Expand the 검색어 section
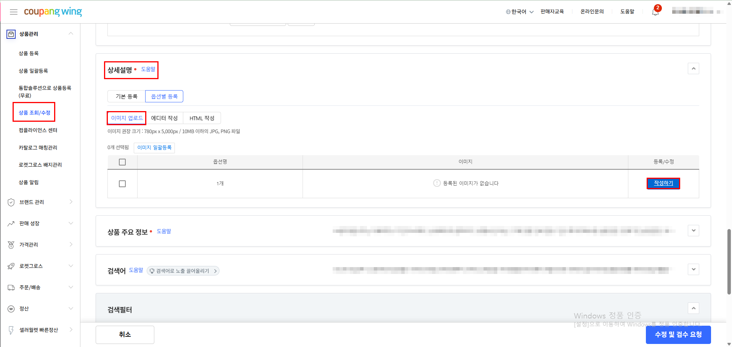 [694, 269]
